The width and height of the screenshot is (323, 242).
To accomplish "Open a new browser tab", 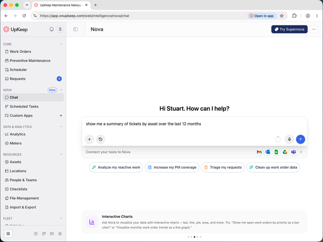I will tap(95, 5).
